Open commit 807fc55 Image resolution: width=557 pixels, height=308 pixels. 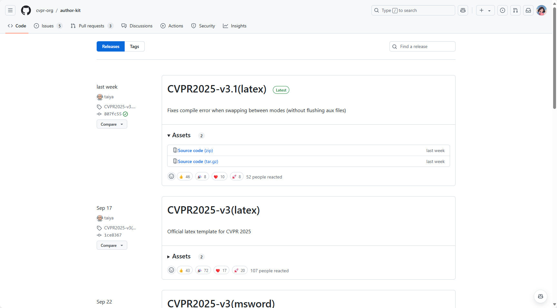[x=113, y=114]
